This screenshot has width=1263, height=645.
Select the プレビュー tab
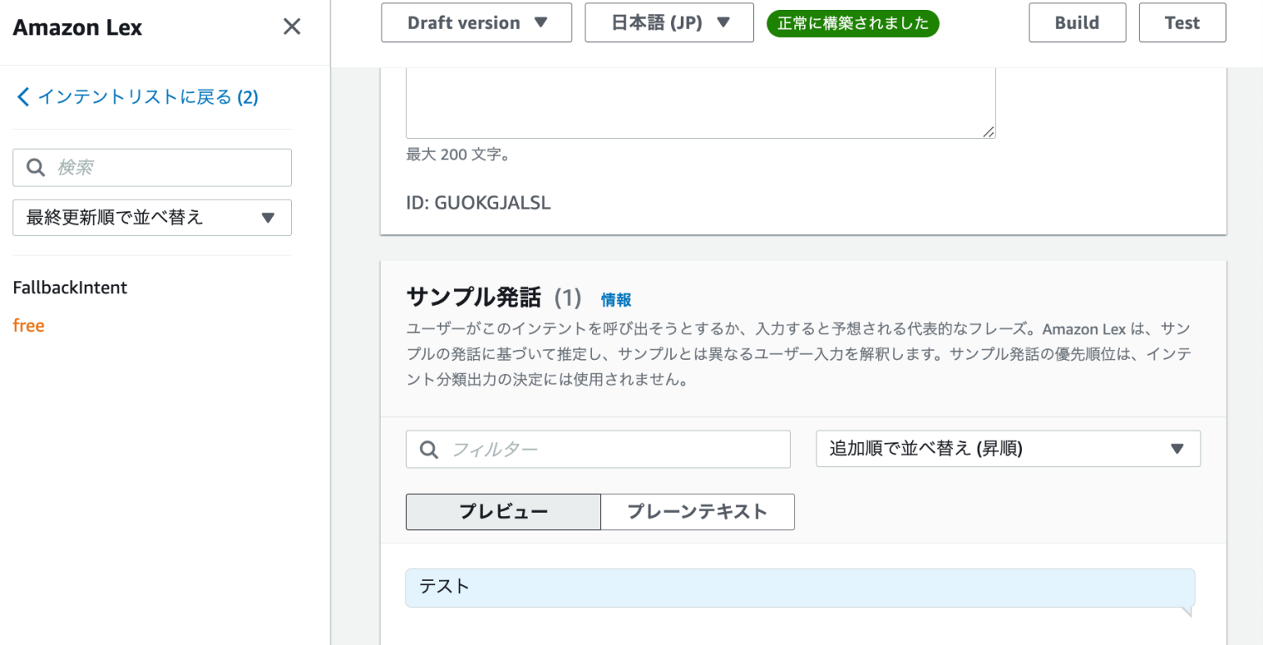(x=502, y=511)
